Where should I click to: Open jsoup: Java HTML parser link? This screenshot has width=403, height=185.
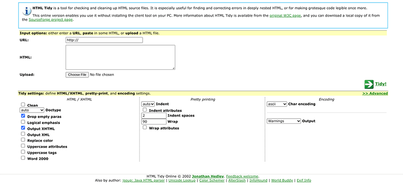[x=144, y=180]
